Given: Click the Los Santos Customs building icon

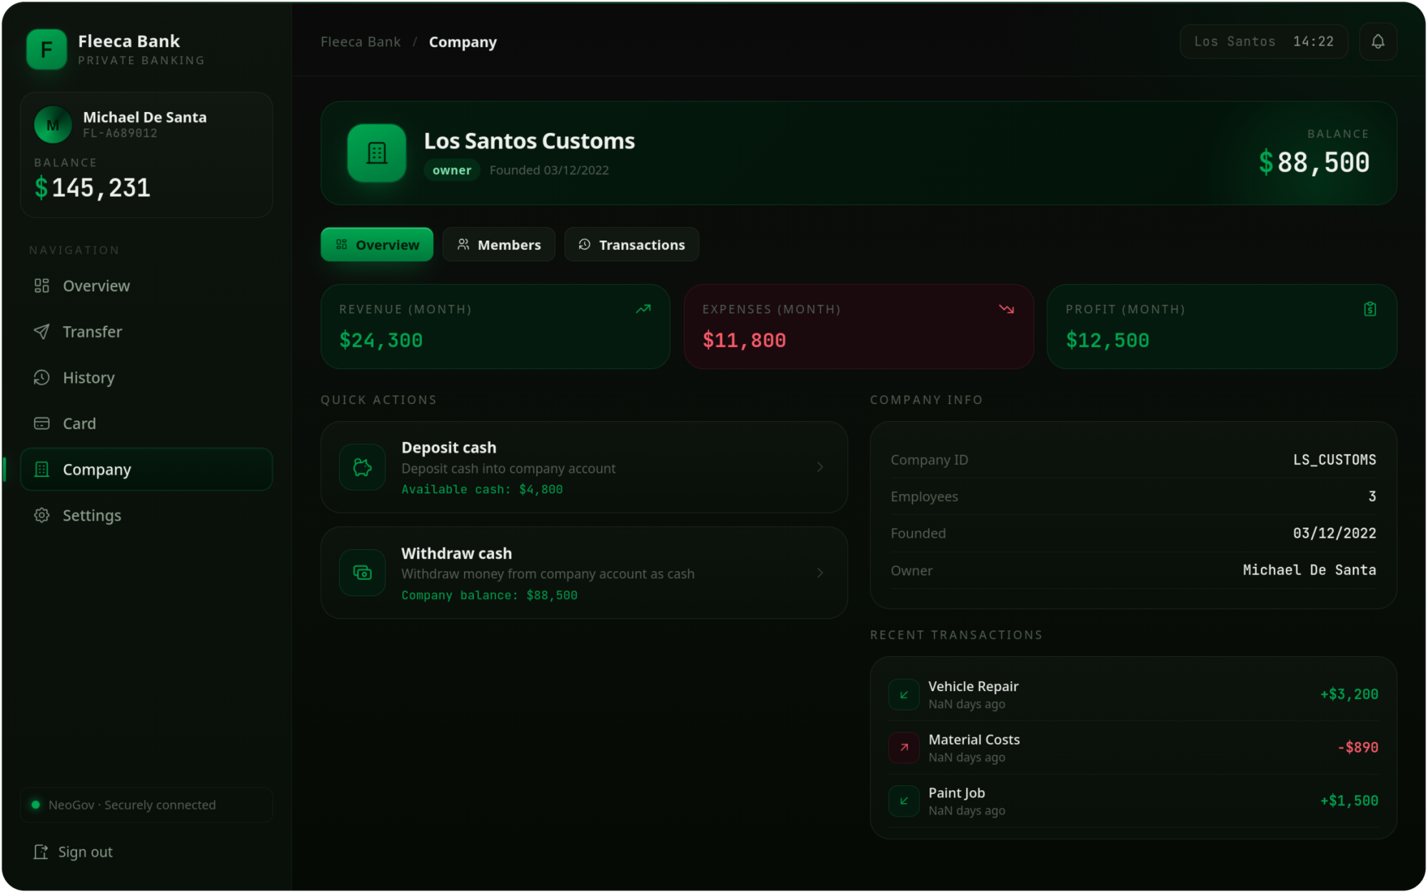Looking at the screenshot, I should [377, 153].
